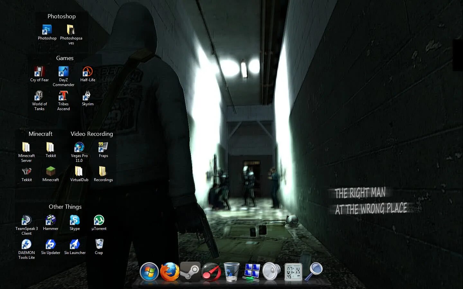Launch TeamSpeak 3 Client
Screen dimensions: 463x289
[x=26, y=220]
